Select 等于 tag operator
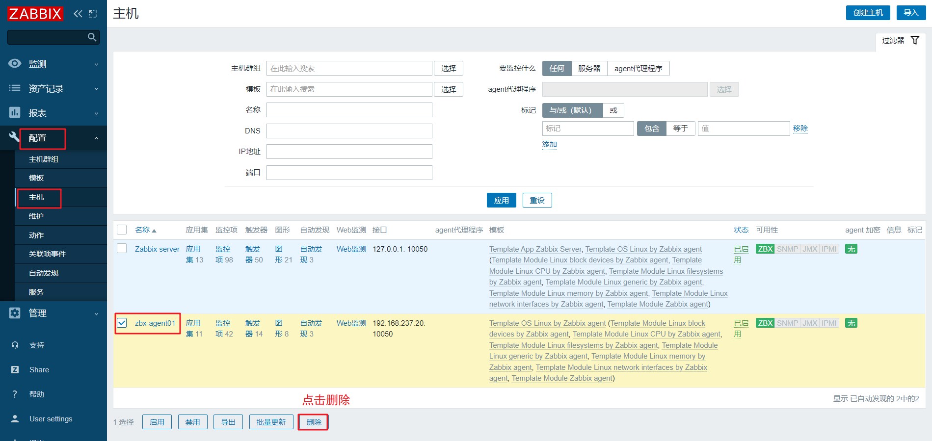The width and height of the screenshot is (932, 441). (680, 129)
